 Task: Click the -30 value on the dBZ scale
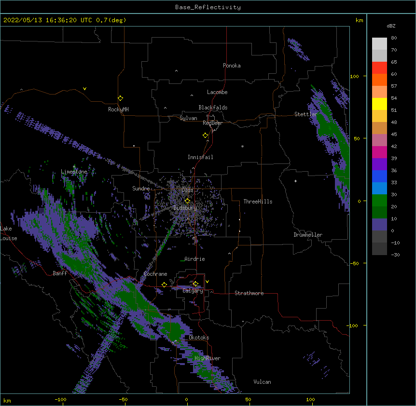pos(395,255)
